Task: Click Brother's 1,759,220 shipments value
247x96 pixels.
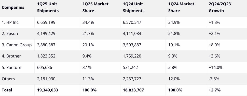Action: pyautogui.click(x=132, y=56)
